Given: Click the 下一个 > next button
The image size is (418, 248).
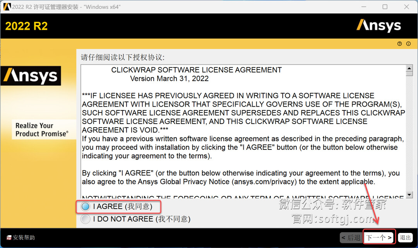Looking at the screenshot, I should [379, 237].
